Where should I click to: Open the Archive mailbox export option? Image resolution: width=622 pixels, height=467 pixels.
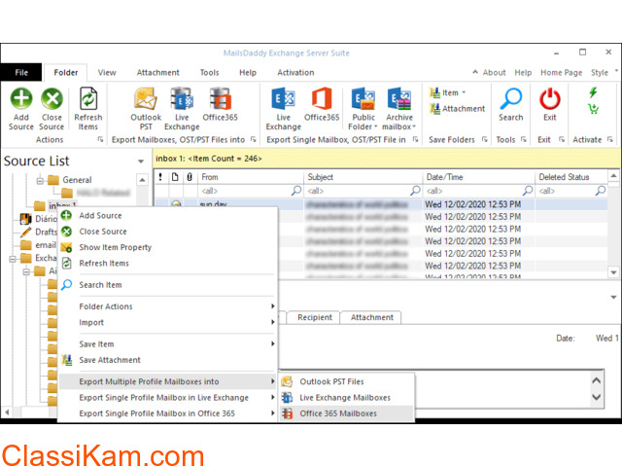pos(399,109)
